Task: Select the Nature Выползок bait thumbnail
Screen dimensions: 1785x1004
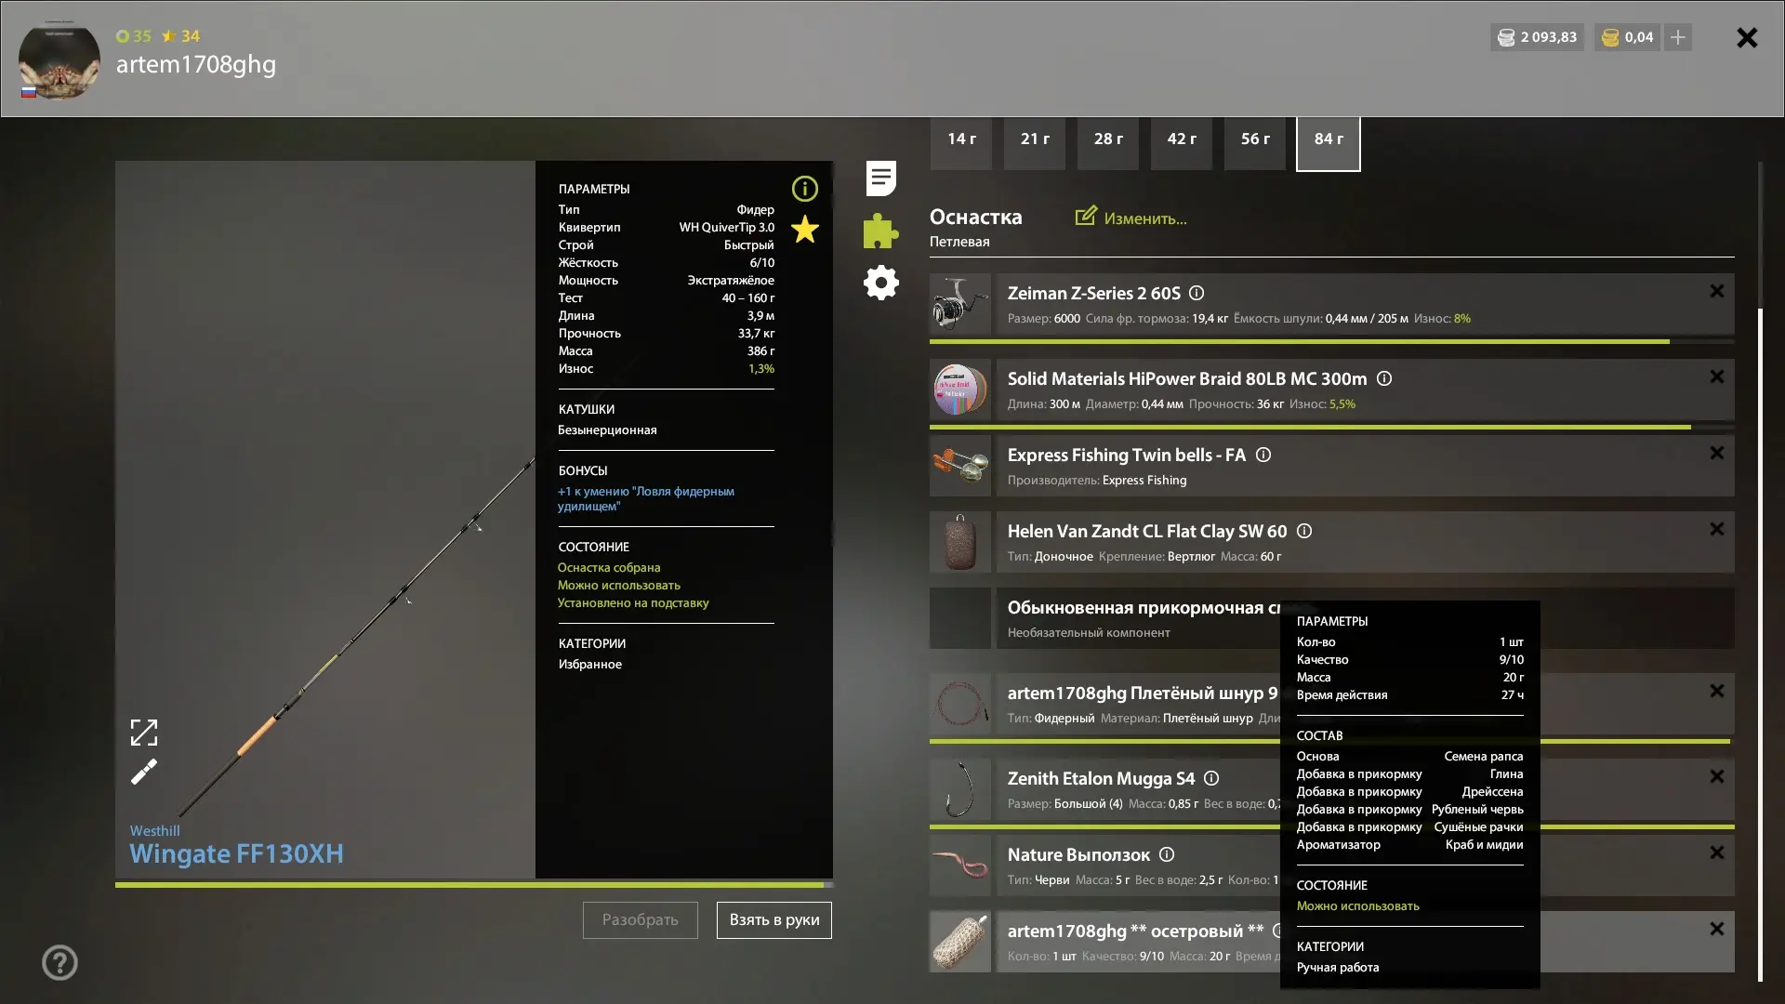Action: (960, 865)
